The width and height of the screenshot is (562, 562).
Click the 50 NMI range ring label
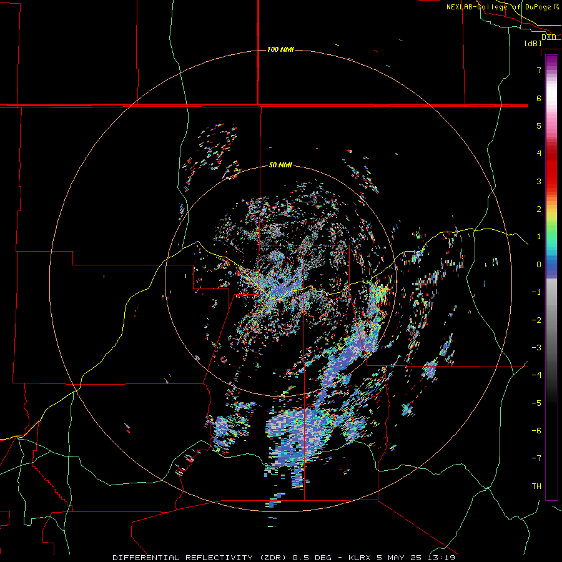[x=280, y=165]
